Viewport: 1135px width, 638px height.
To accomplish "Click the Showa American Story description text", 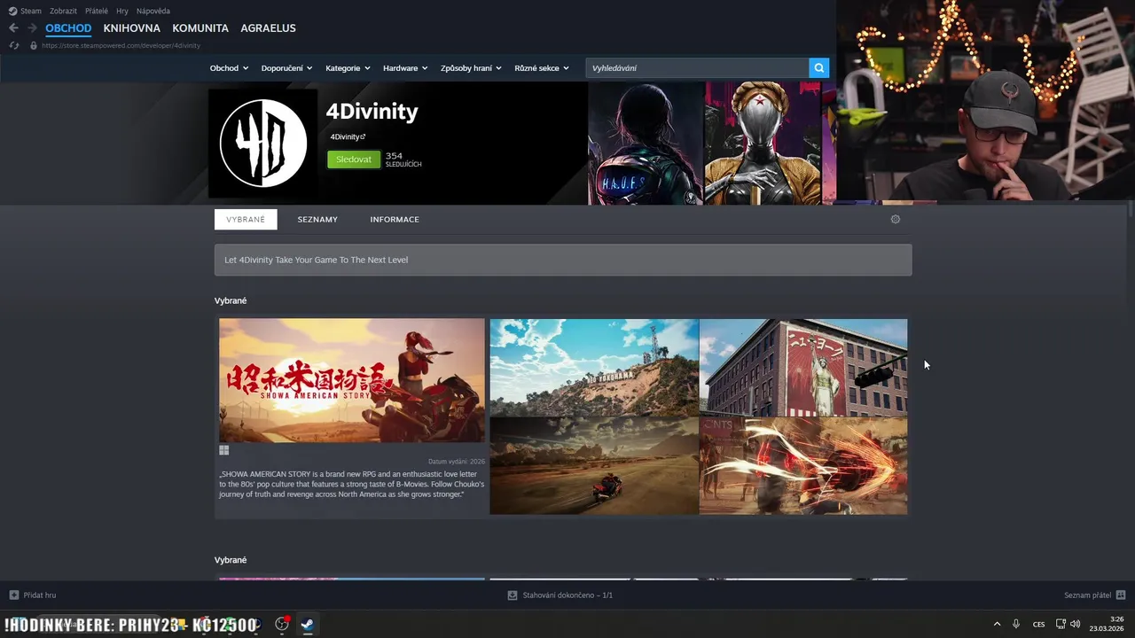I will click(x=352, y=483).
